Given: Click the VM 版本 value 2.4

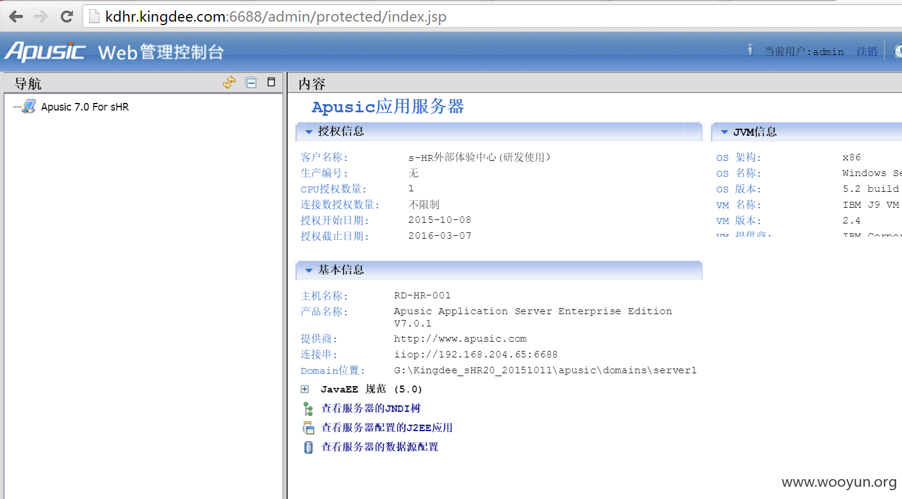Looking at the screenshot, I should click(x=851, y=221).
